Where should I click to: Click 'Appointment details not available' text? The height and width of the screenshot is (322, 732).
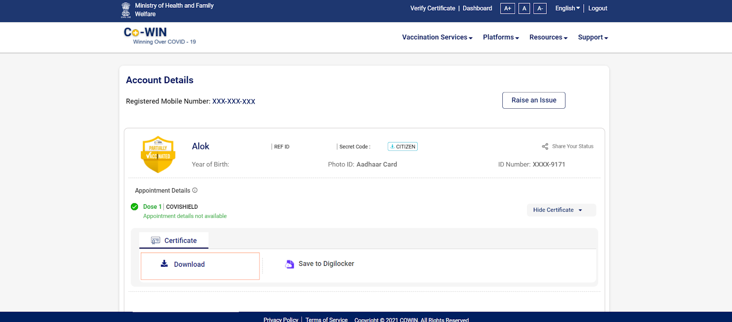coord(185,216)
